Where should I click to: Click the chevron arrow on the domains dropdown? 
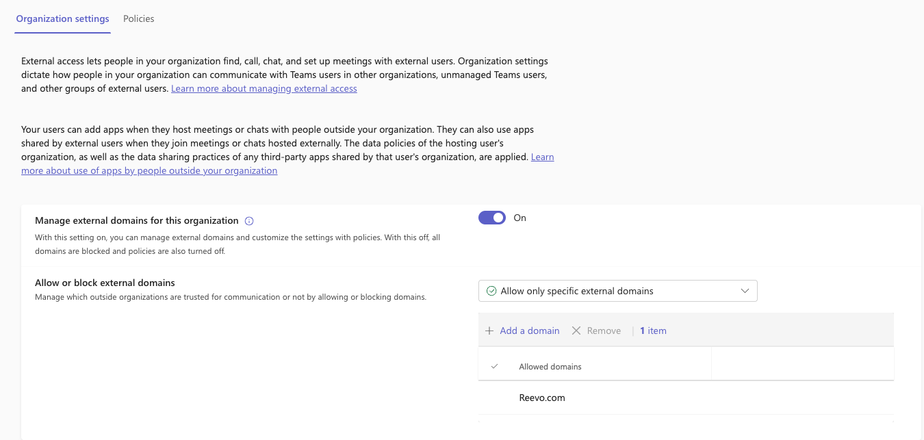(745, 291)
